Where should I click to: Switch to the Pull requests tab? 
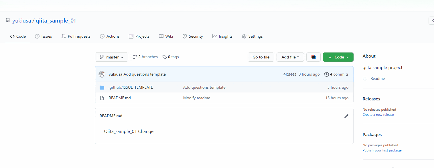point(76,36)
